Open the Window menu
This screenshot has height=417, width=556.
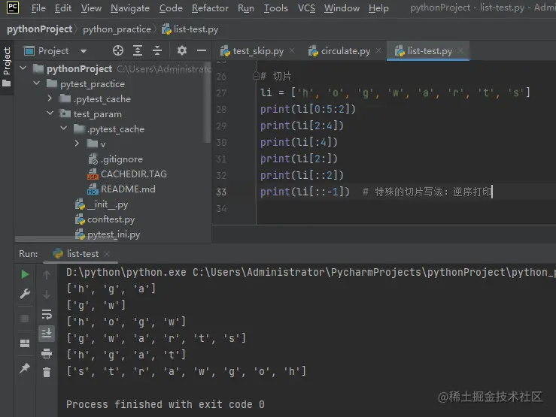(342, 8)
